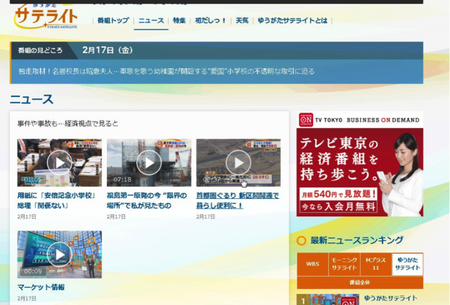Image resolution: width=450 pixels, height=305 pixels.
Task: Open link 首都圏ぐるり 新区間開通で暮らし便利に！
Action: coord(238,200)
